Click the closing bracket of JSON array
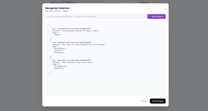The image size is (208, 111). [x=49, y=74]
